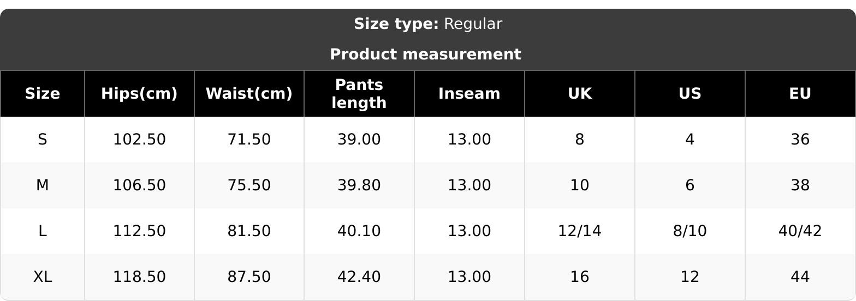856x301 pixels.
Task: Click the Size column header
Action: (x=43, y=94)
